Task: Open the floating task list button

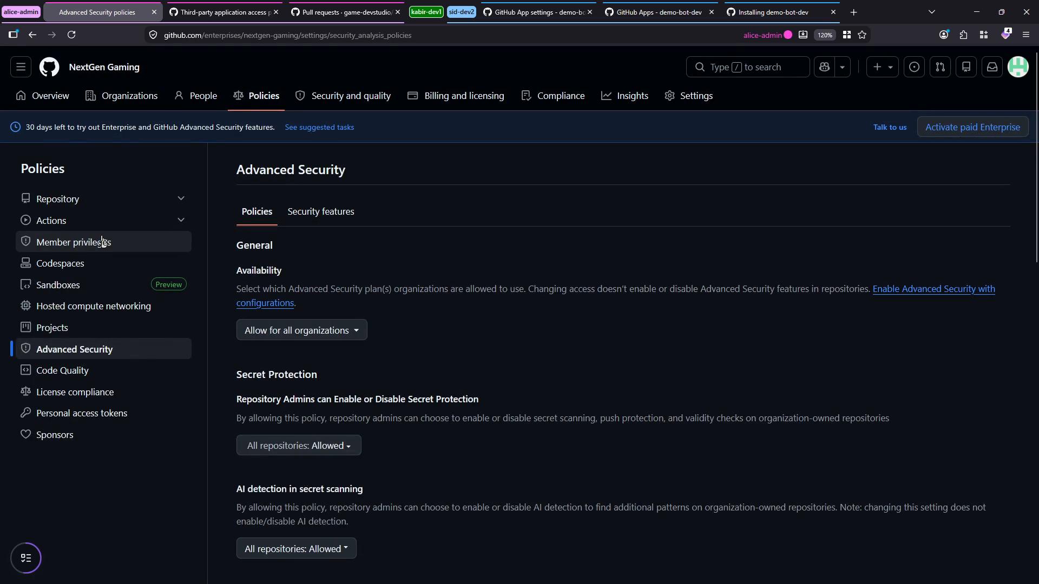Action: (26, 558)
